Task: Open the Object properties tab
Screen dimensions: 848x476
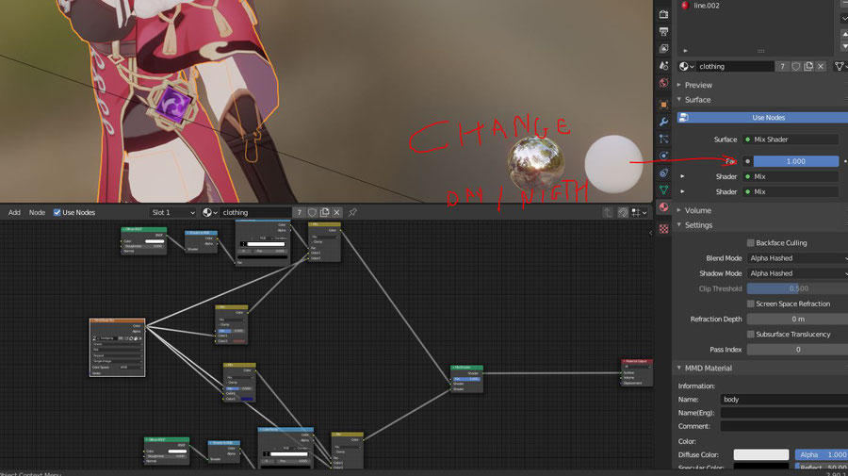Action: (x=663, y=105)
